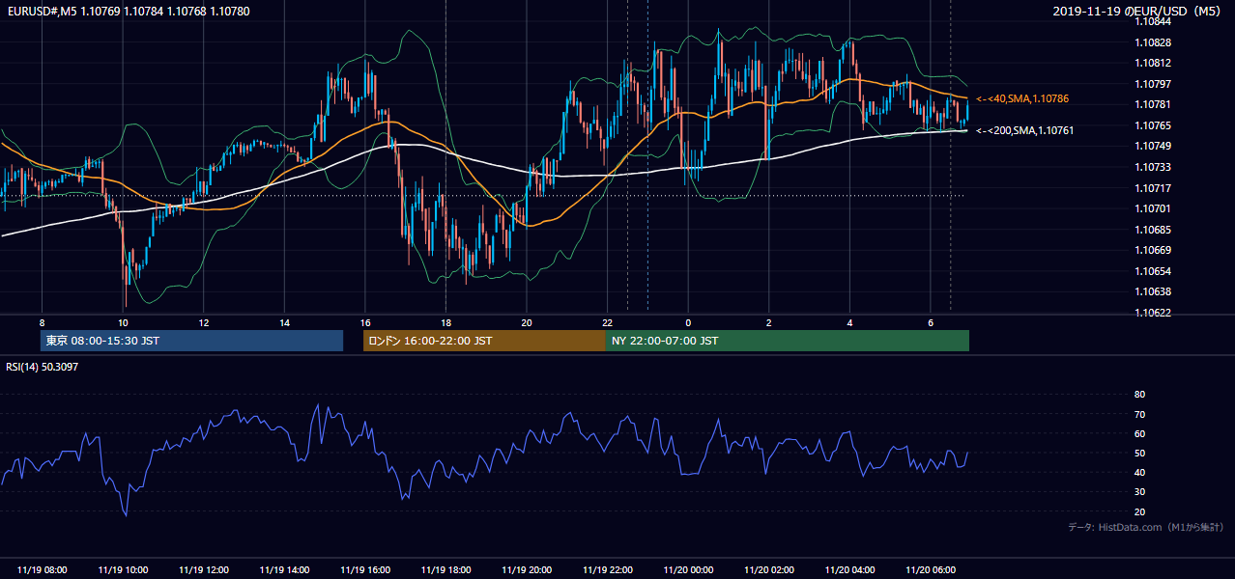Screen dimensions: 1235x579
Task: Click the 11/20 00:00 time label
Action: click(688, 570)
